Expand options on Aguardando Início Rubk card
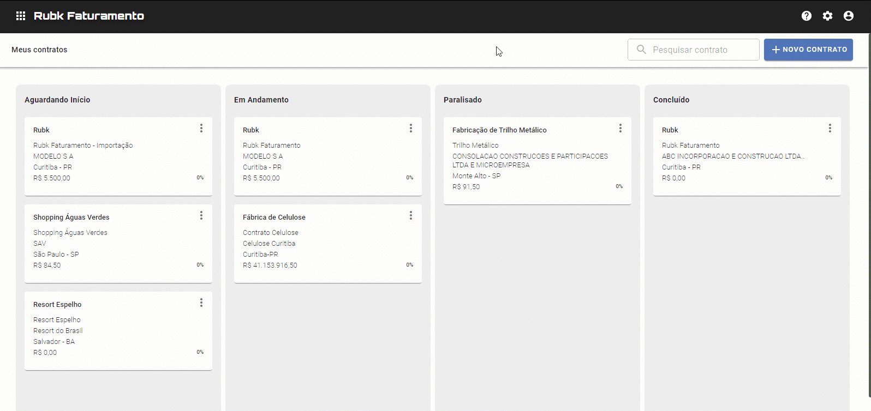The image size is (871, 411). tap(201, 128)
